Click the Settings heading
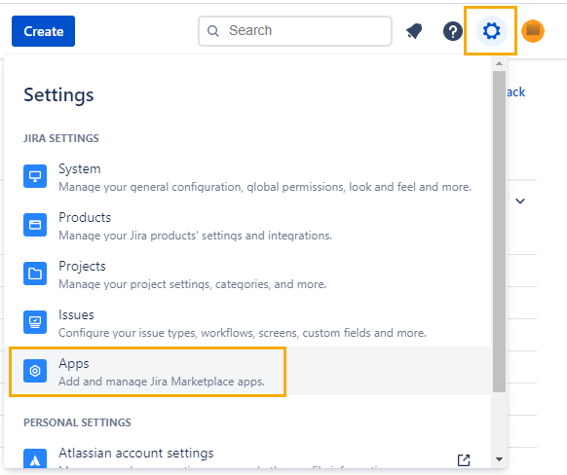This screenshot has height=475, width=567. click(58, 95)
